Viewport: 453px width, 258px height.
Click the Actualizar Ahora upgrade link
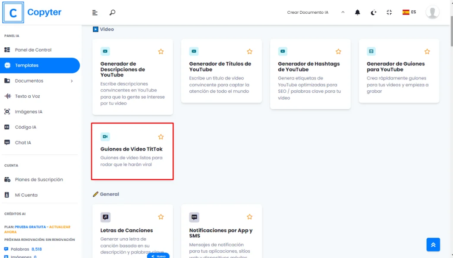point(60,227)
